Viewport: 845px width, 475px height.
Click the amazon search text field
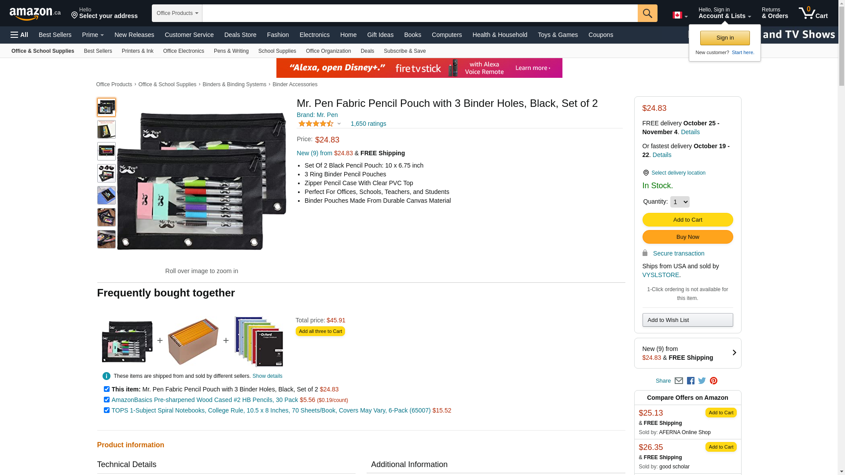point(419,13)
